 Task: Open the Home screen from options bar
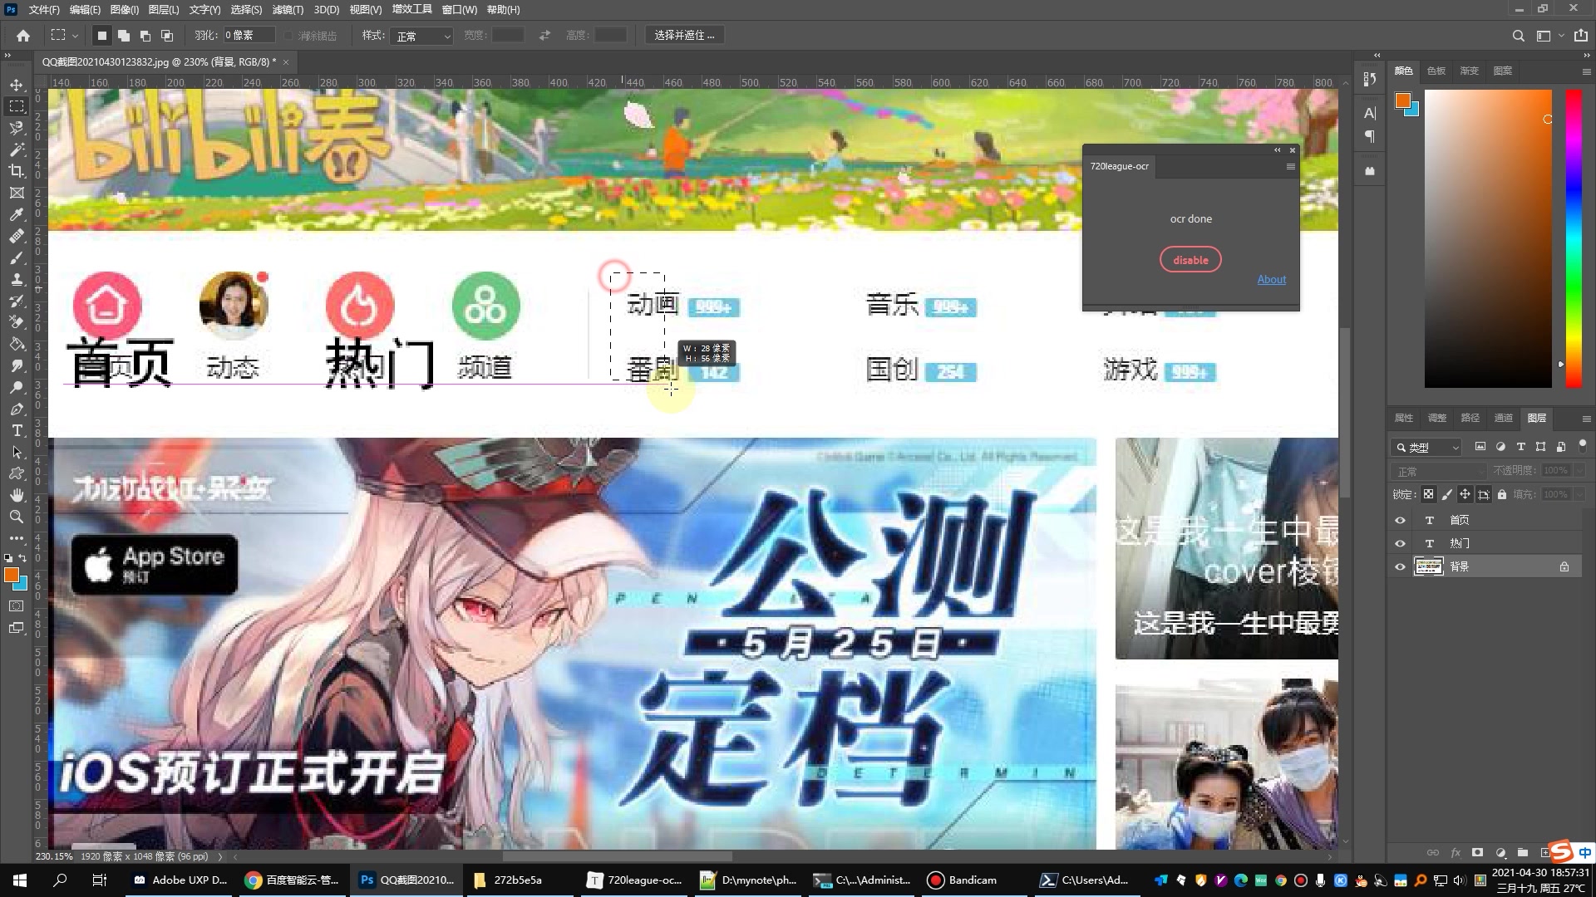click(x=22, y=35)
